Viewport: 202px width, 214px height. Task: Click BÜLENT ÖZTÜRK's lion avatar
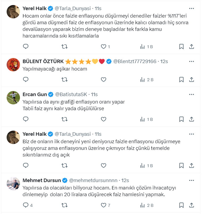(13, 65)
